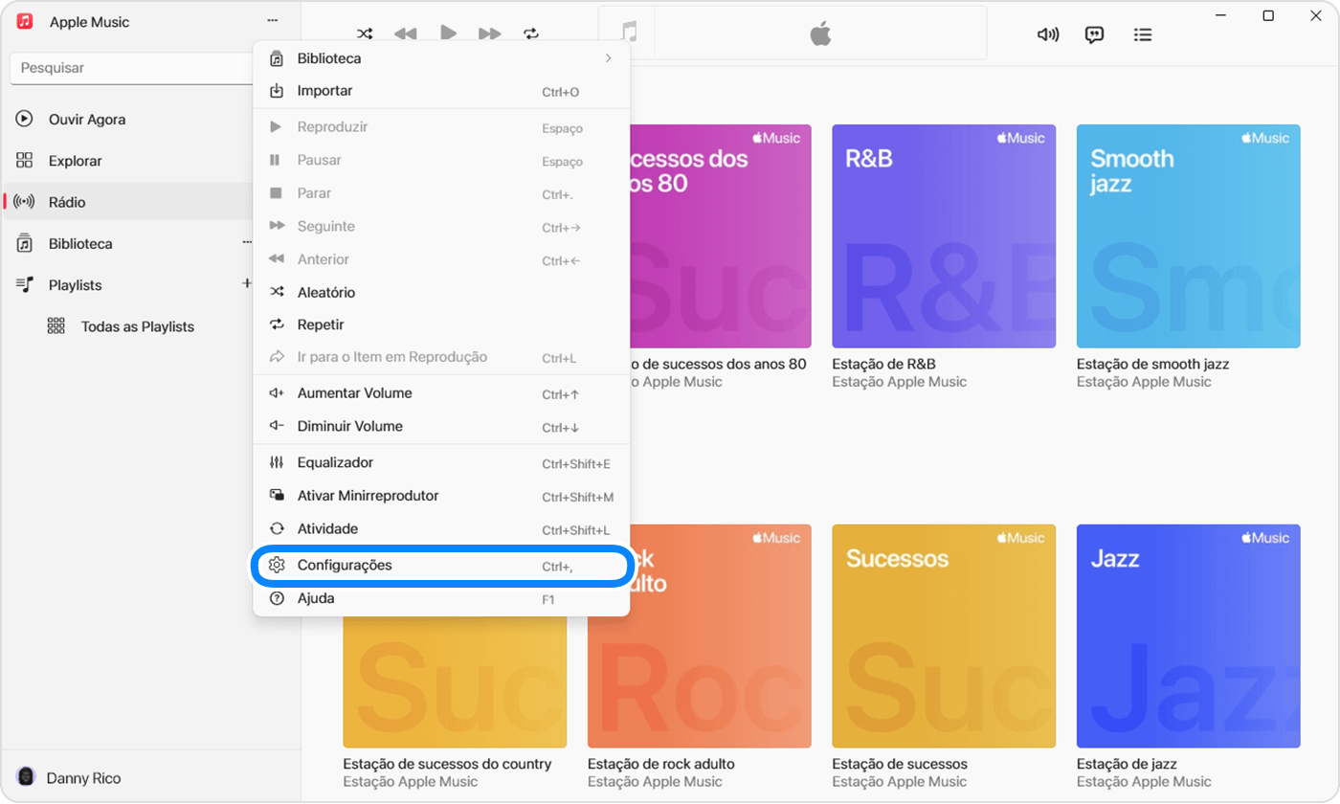Choose Anterior in the menu

[x=441, y=259]
